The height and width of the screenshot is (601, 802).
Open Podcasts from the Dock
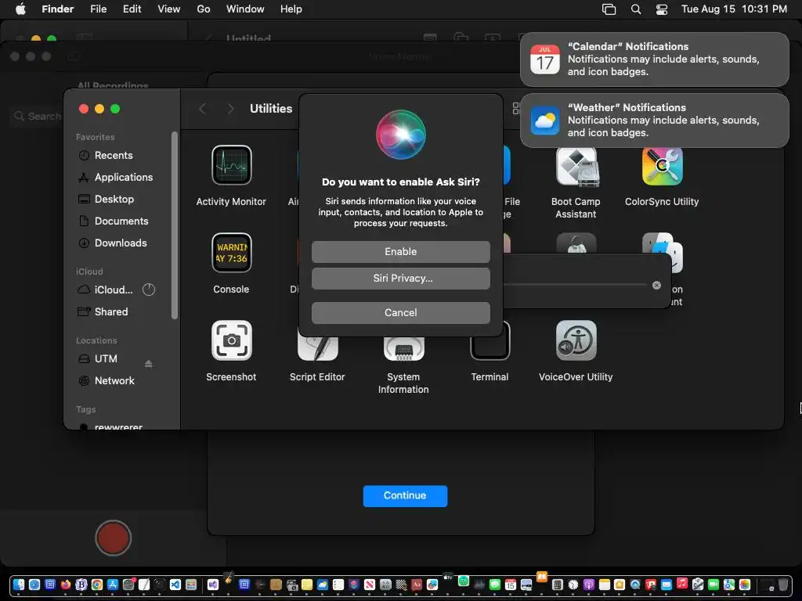click(x=589, y=585)
